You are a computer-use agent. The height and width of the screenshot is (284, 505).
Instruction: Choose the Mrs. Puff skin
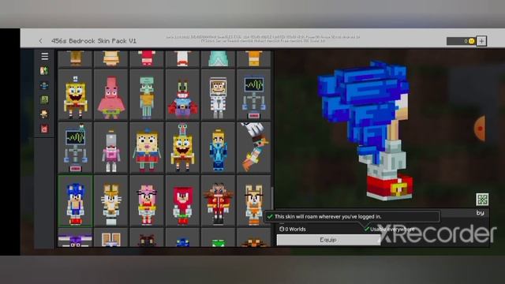147,148
